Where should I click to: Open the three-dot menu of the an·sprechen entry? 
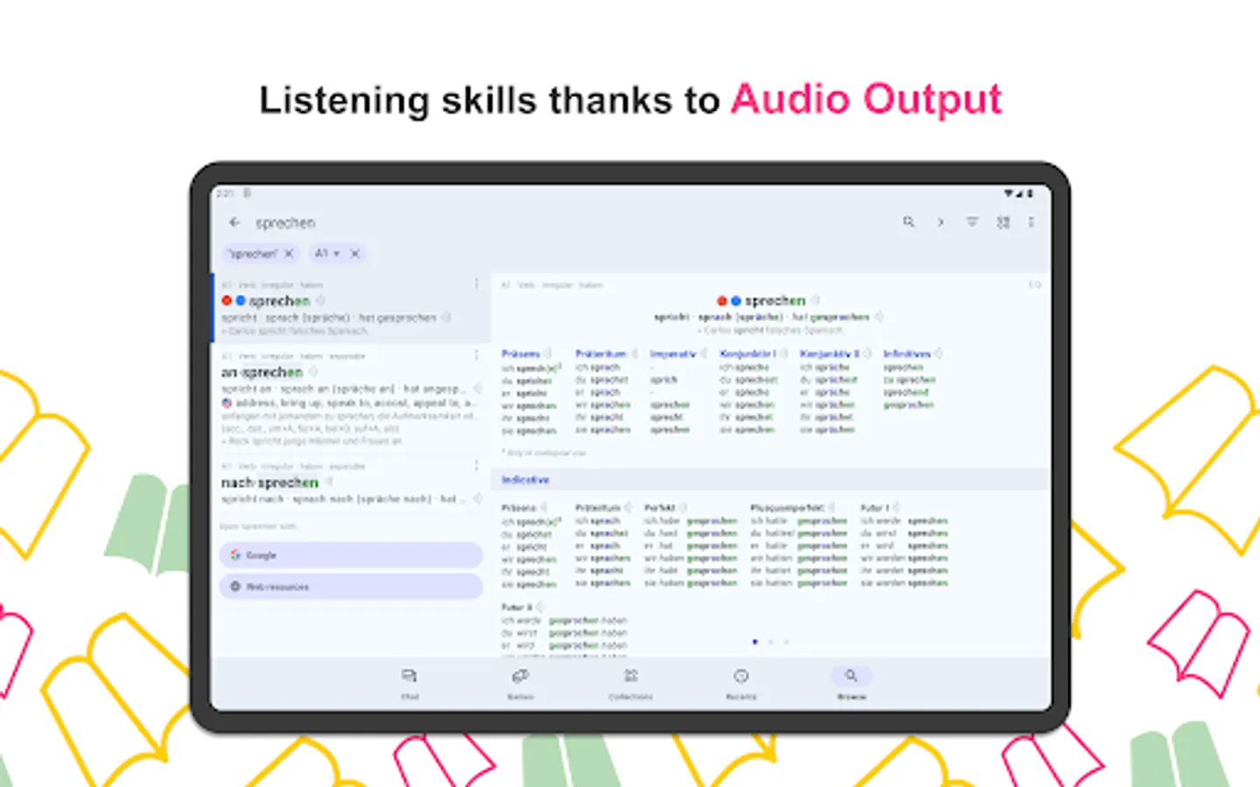click(x=476, y=355)
